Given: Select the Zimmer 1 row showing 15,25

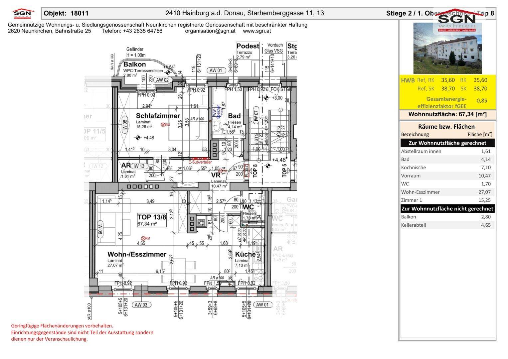Looking at the screenshot, I should [447, 200].
